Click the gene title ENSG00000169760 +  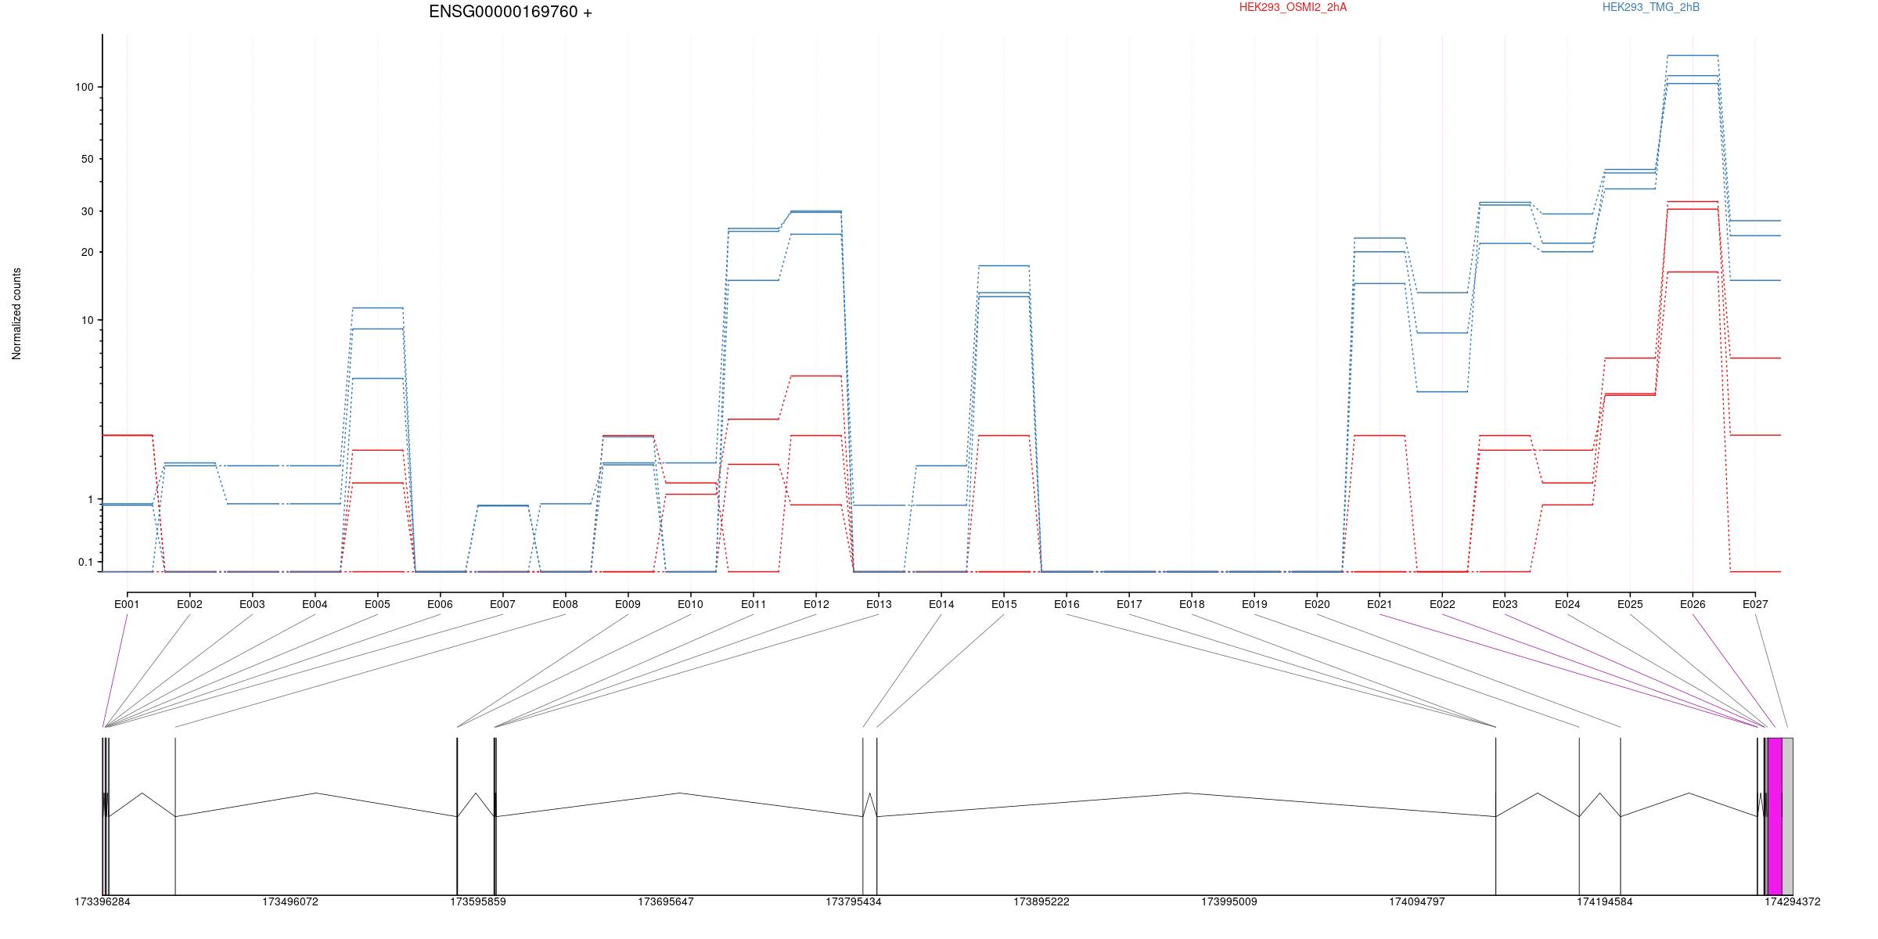[510, 12]
